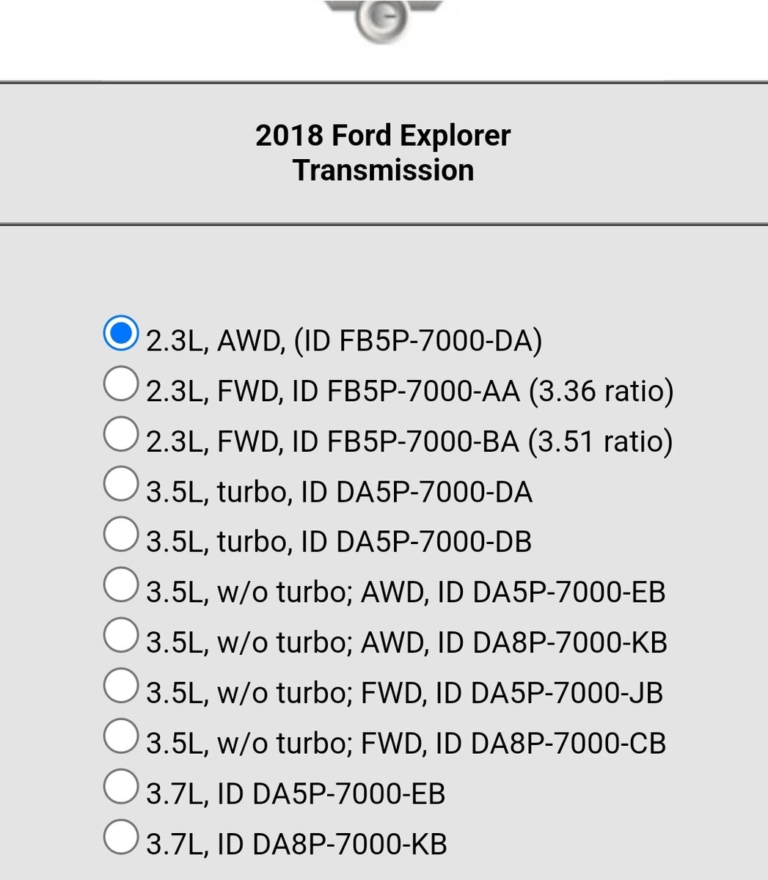Viewport: 768px width, 880px height.
Task: Click label text '3.5L, turbo, ID DA5P-7000-DB'
Action: click(339, 542)
